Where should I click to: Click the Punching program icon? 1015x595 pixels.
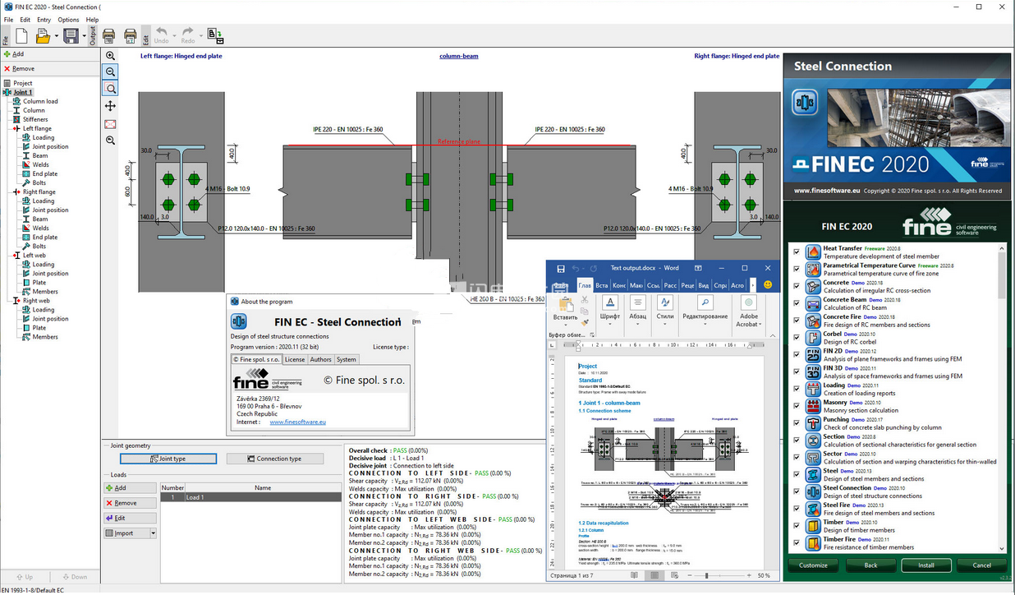813,423
